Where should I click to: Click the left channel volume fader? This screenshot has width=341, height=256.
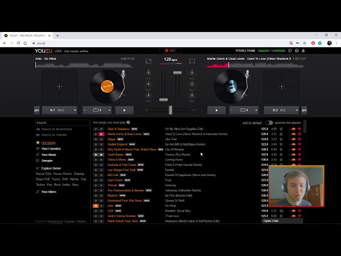click(164, 100)
